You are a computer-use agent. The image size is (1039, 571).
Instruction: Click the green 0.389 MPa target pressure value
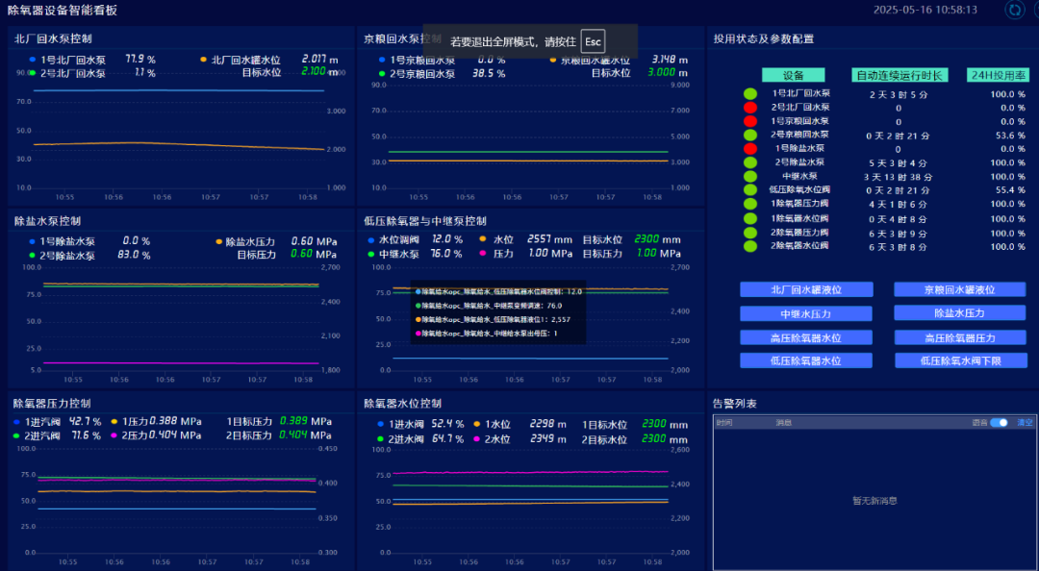point(306,421)
